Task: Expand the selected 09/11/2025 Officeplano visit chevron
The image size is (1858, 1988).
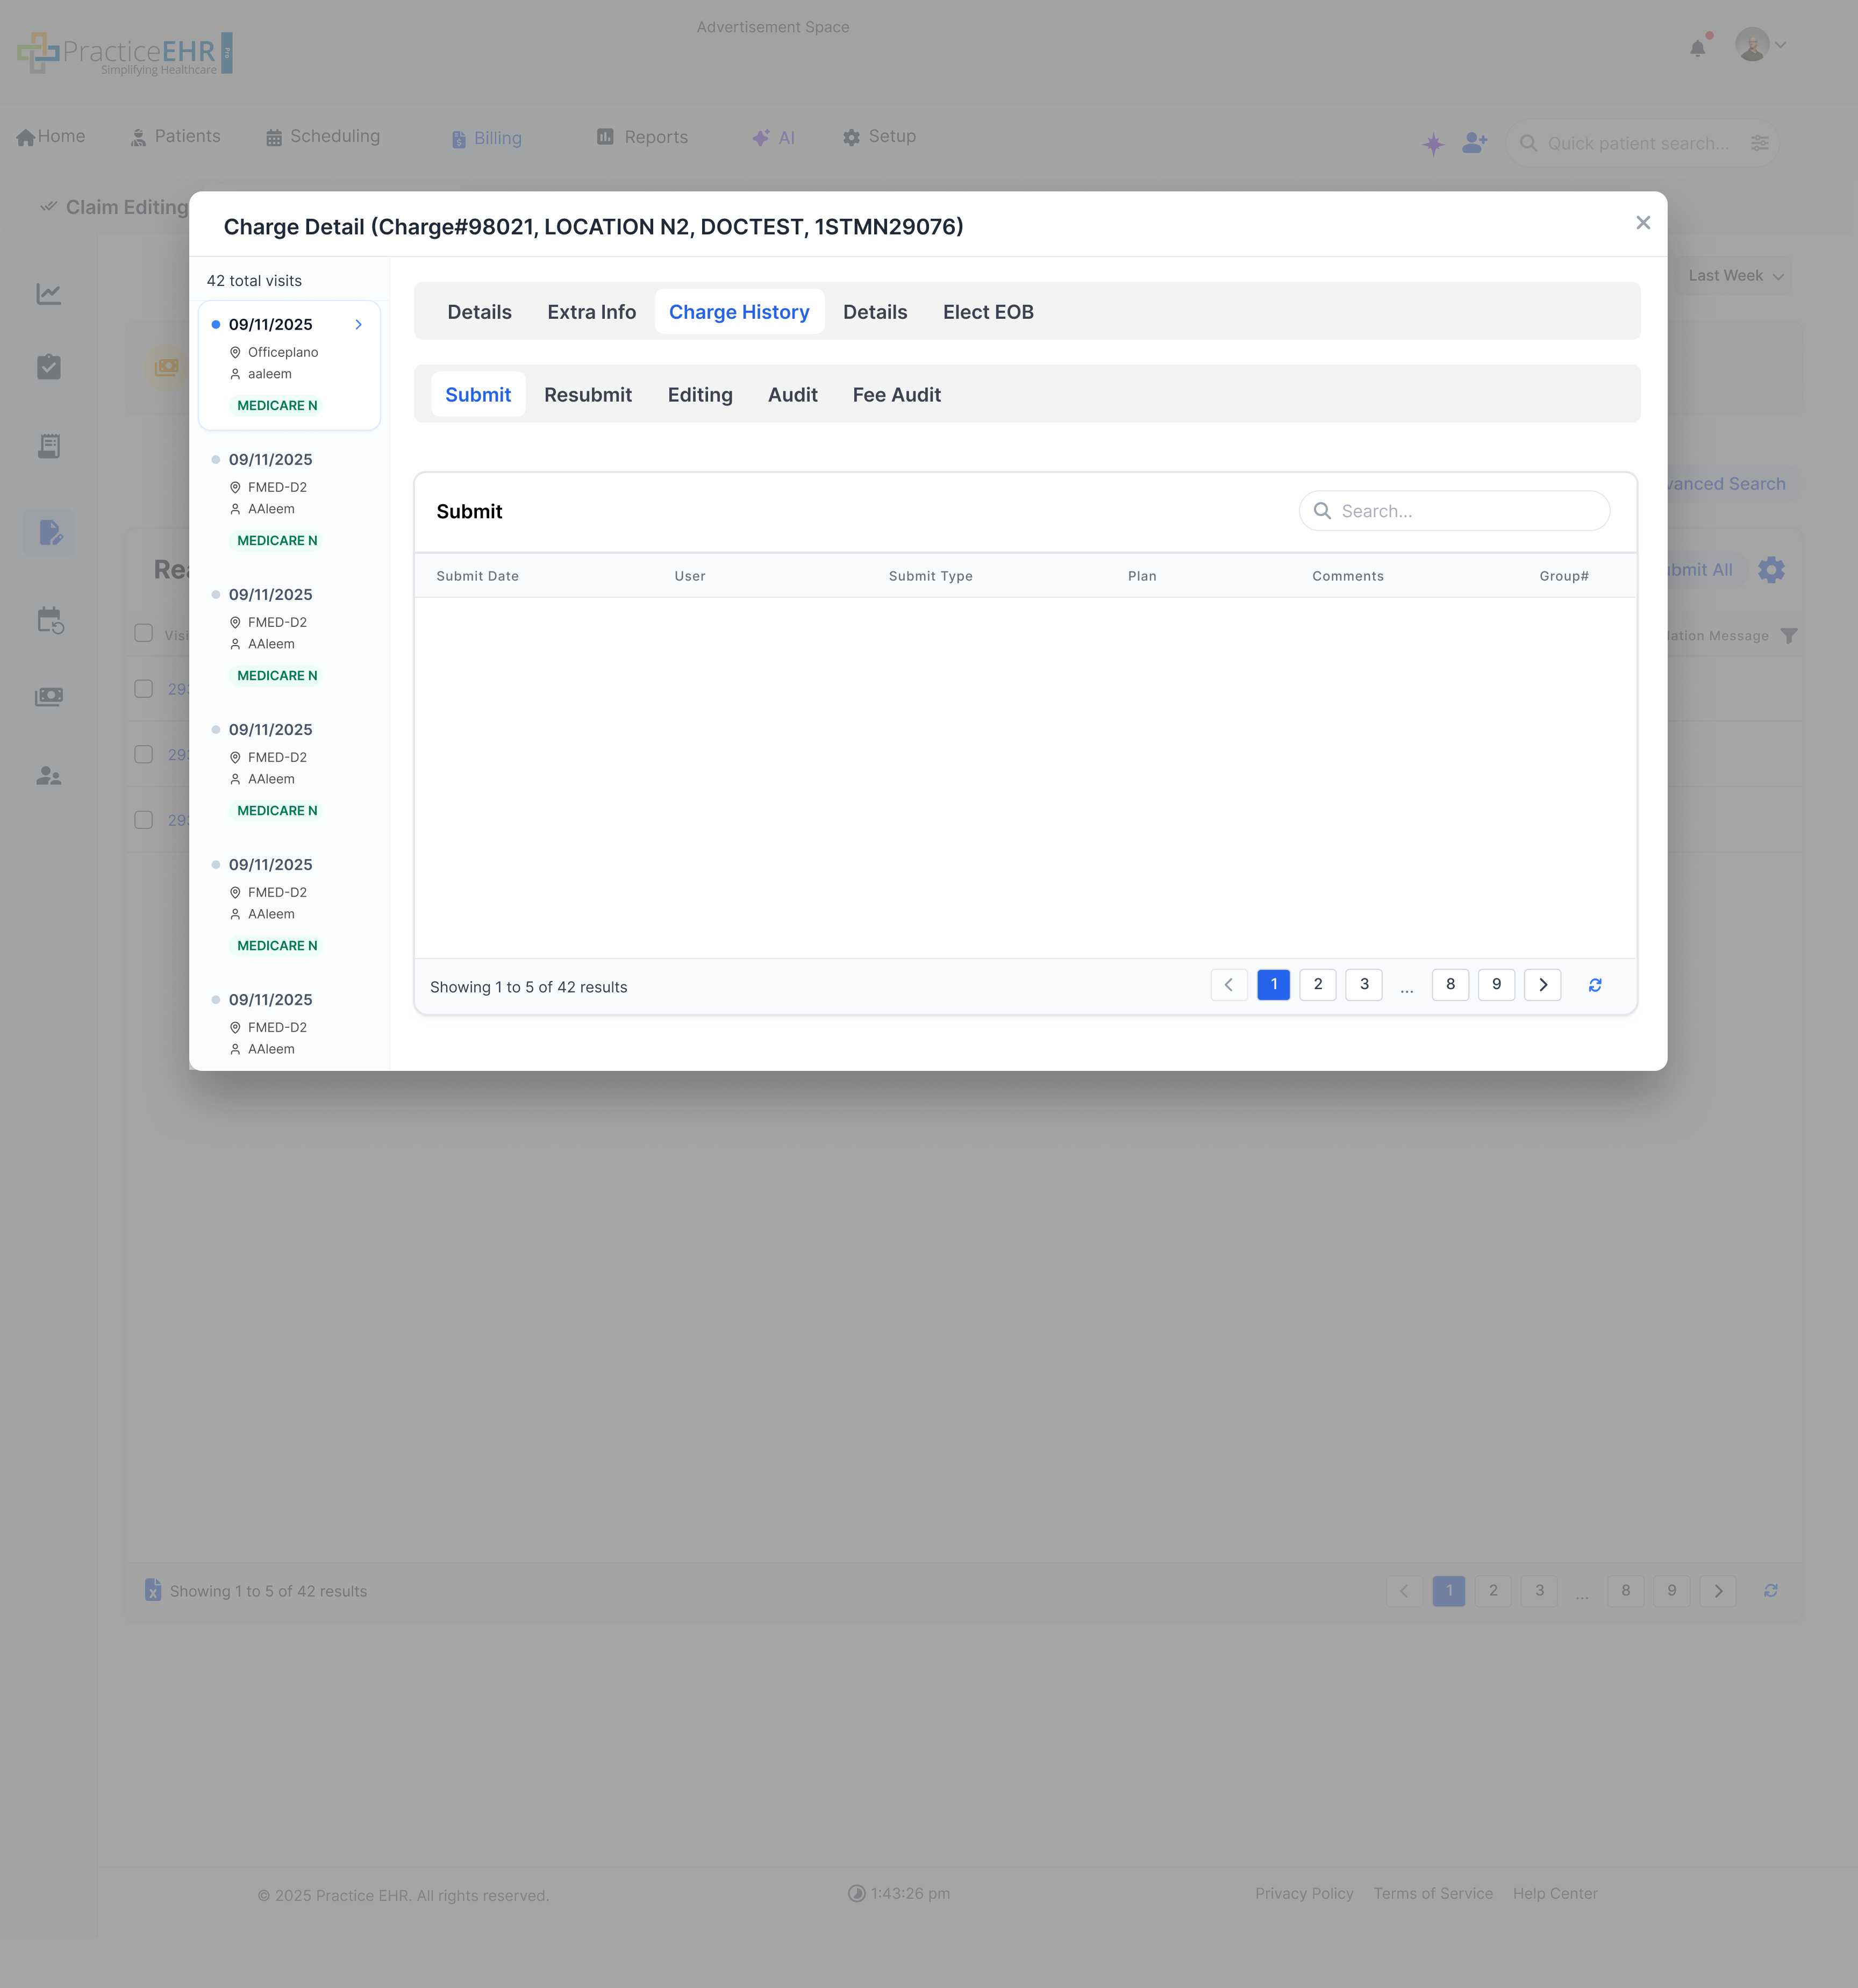Action: (x=358, y=325)
